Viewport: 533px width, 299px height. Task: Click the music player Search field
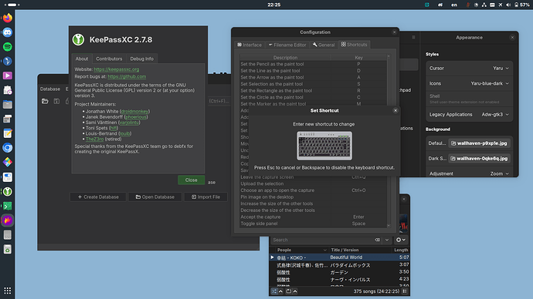[x=321, y=240]
